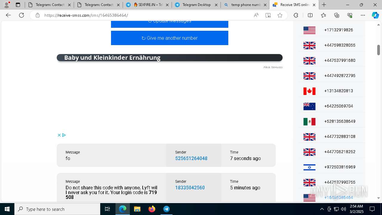The width and height of the screenshot is (382, 215).
Task: Open sender 525651264048 link
Action: pos(191,158)
